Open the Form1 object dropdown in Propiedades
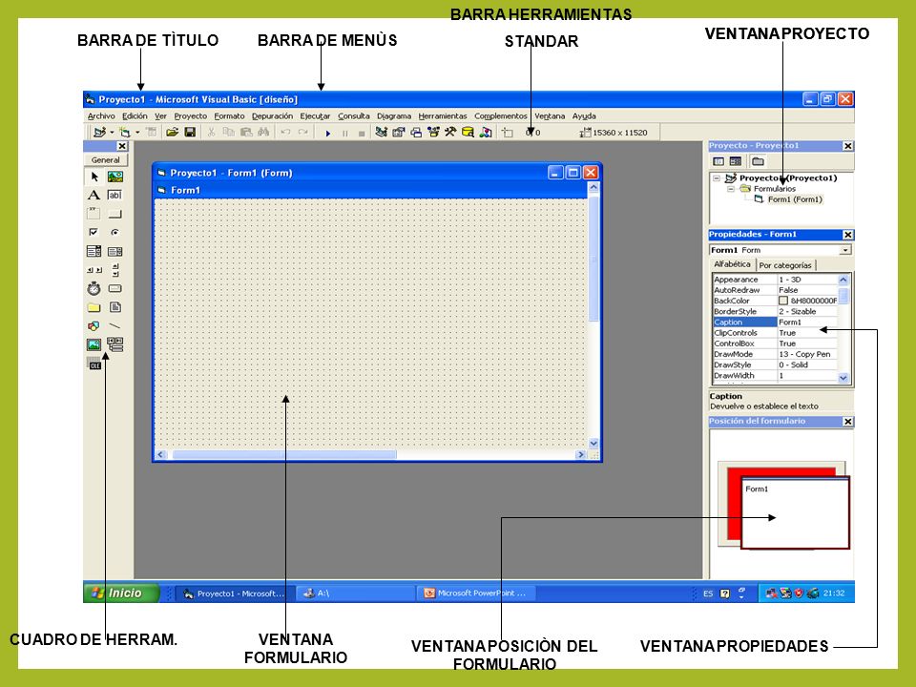Viewport: 916px width, 687px height. click(844, 250)
